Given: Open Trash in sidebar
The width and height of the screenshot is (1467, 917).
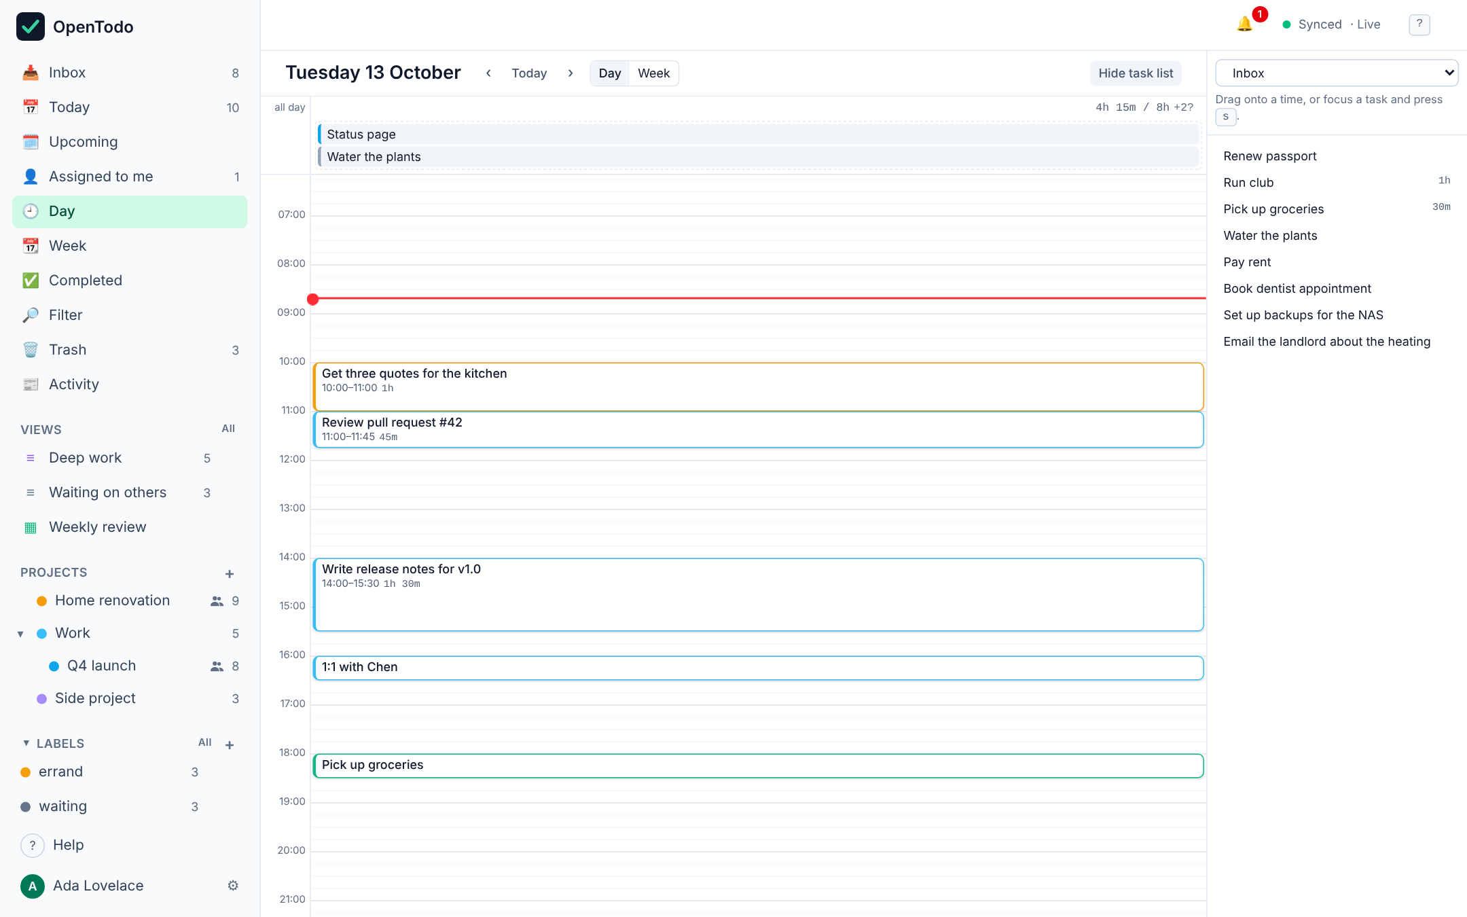Looking at the screenshot, I should pos(130,350).
